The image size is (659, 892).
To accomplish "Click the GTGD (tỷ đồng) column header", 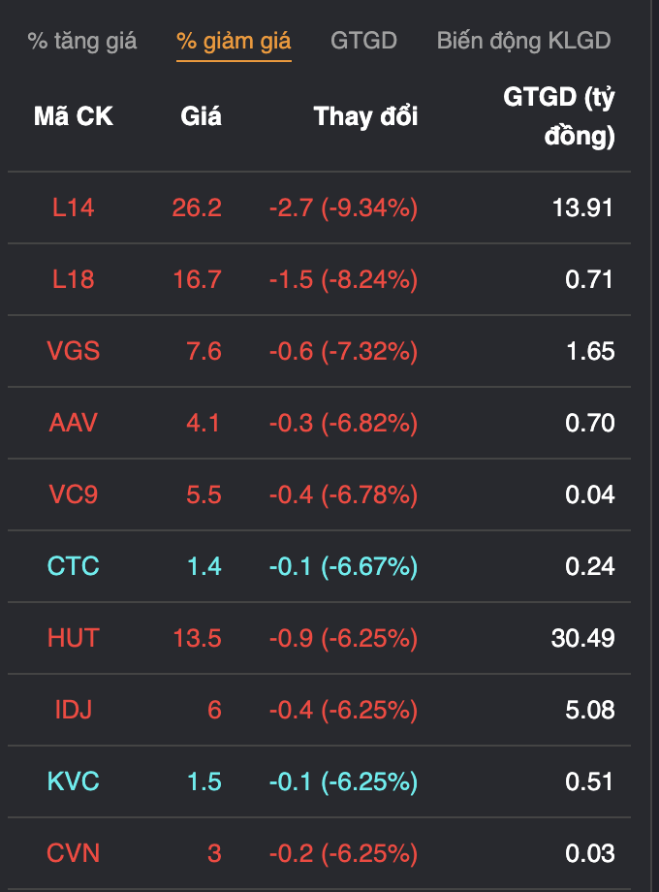I will (559, 116).
